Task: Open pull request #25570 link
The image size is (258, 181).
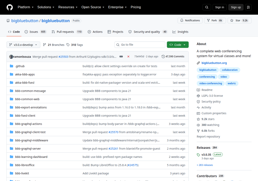Action: point(113,132)
